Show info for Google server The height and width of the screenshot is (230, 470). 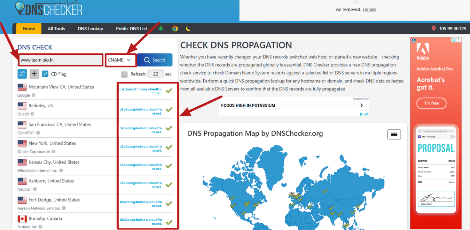pos(33,95)
